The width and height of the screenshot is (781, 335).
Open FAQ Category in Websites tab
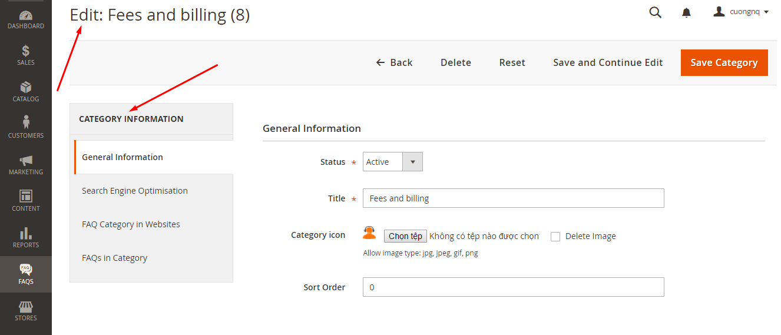[x=131, y=224]
